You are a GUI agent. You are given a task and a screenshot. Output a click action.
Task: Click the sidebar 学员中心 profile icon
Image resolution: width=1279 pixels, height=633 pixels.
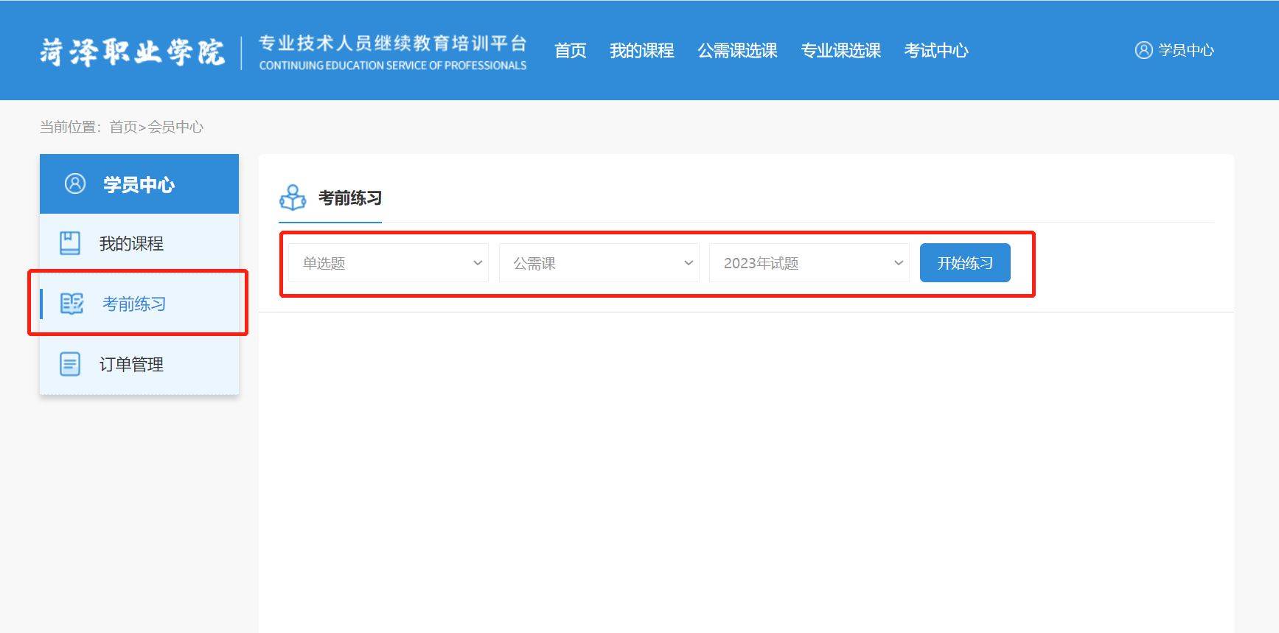tap(75, 183)
